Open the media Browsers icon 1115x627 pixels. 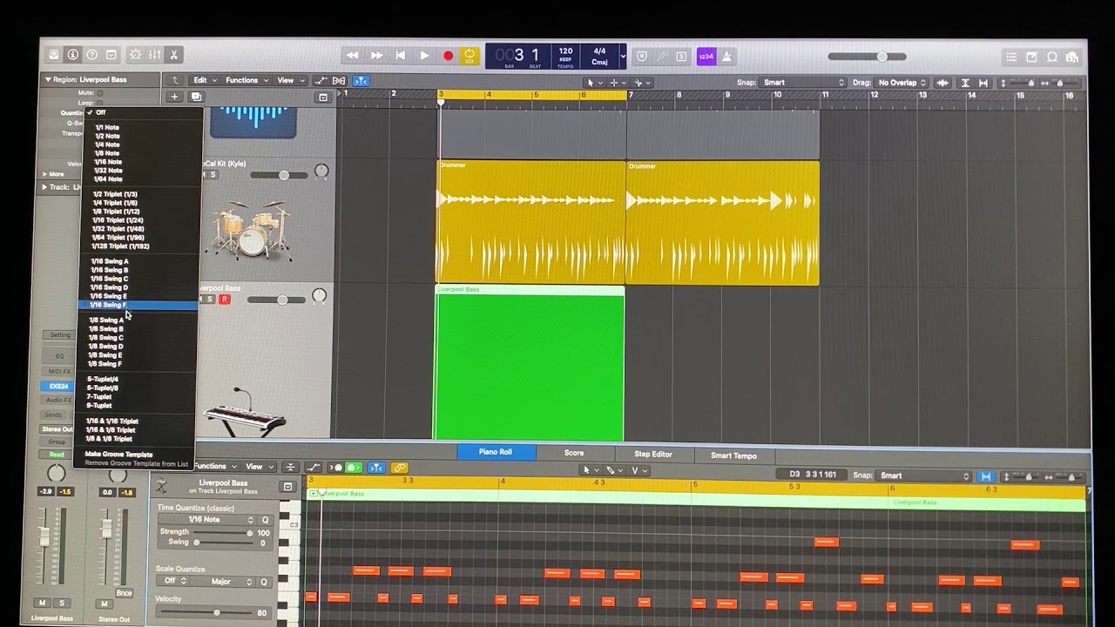(x=1072, y=57)
